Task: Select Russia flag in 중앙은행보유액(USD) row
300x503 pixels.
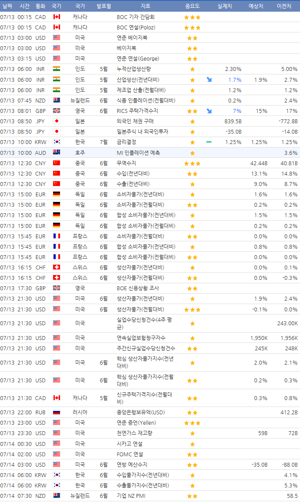Action: [57, 412]
